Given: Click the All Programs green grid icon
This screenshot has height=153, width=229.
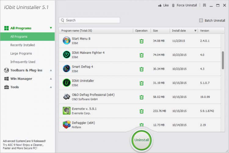Looking at the screenshot, I should pos(6,28).
